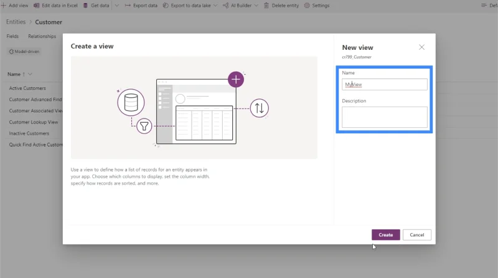This screenshot has width=498, height=278.
Task: Open Settings gear icon in toolbar
Action: 307,6
